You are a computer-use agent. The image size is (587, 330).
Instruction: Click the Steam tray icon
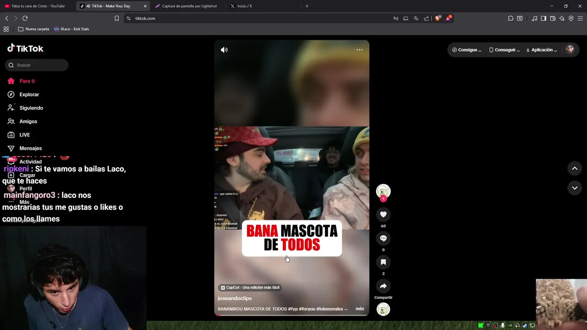pos(525,325)
